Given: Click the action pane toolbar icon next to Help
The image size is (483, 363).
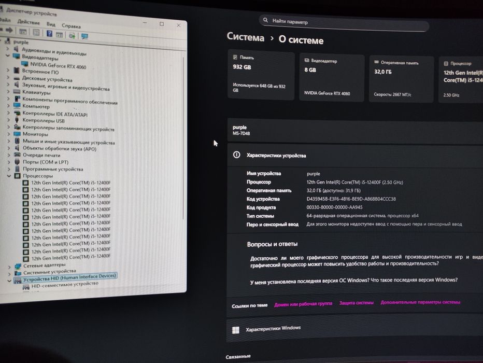Looking at the screenshot, I should coord(59,35).
